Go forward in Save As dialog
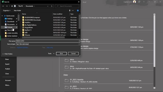This screenshot has width=163, height=92. [7, 6]
